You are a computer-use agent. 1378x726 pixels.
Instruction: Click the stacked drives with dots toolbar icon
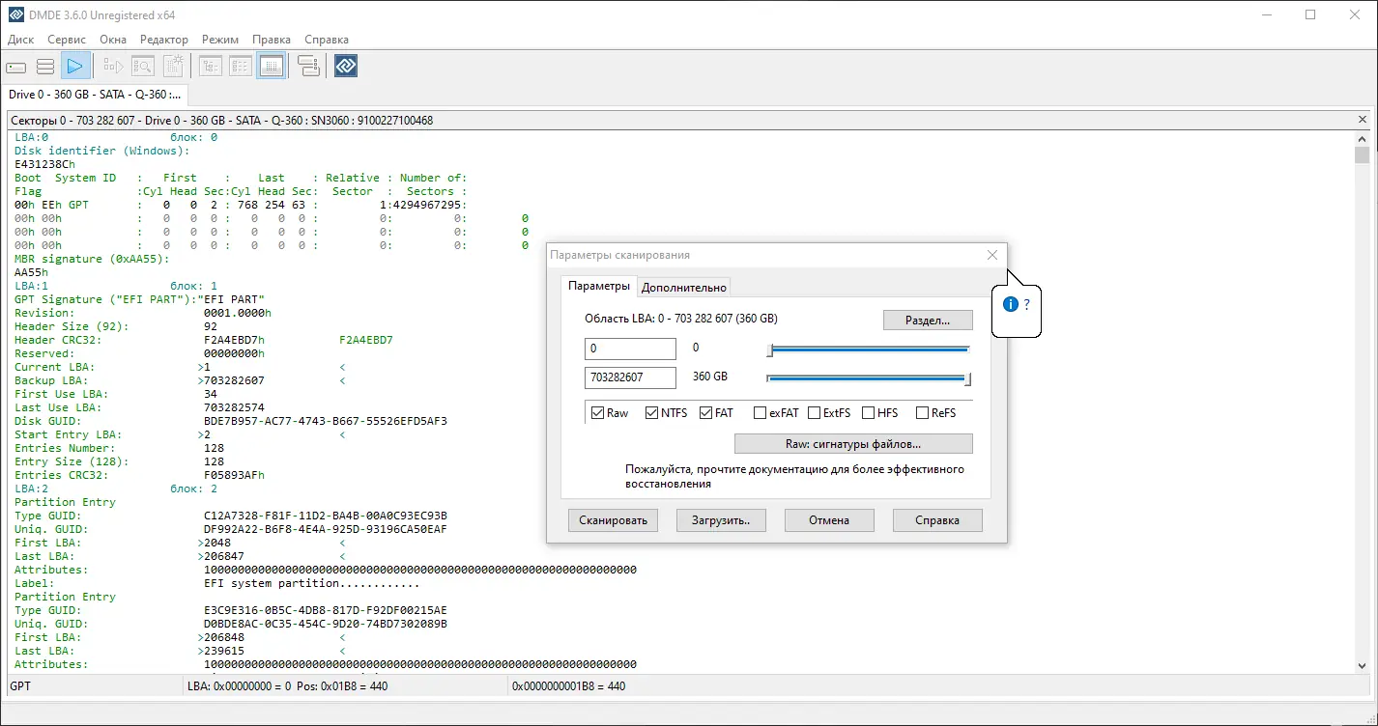[309, 67]
